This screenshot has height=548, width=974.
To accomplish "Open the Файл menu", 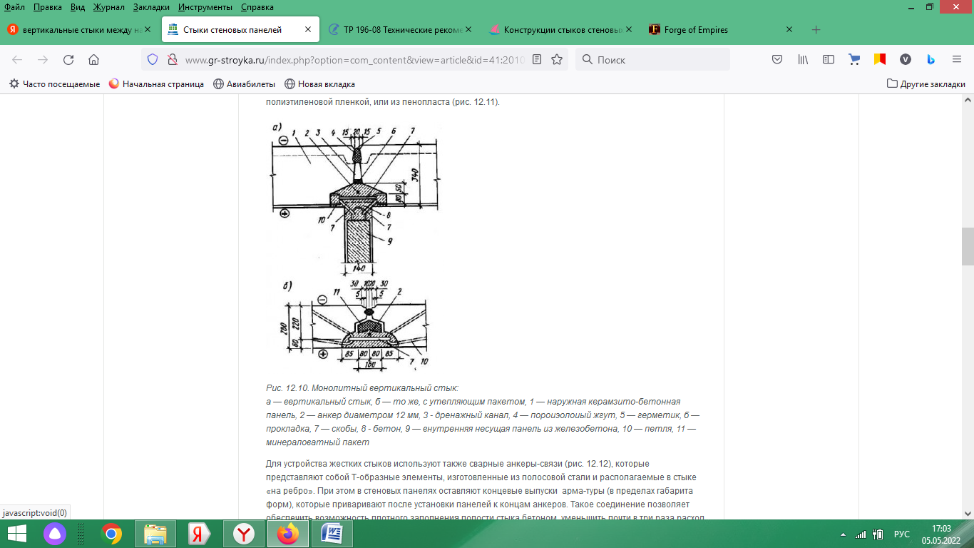I will tap(15, 7).
